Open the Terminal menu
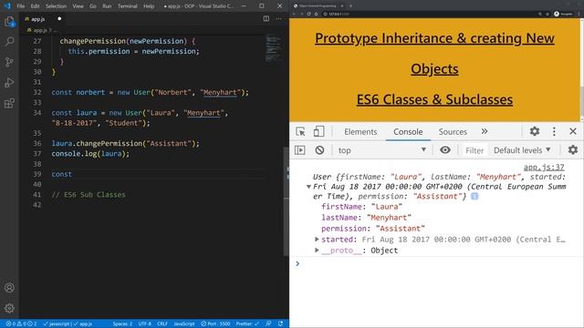584x328 pixels. point(127,6)
